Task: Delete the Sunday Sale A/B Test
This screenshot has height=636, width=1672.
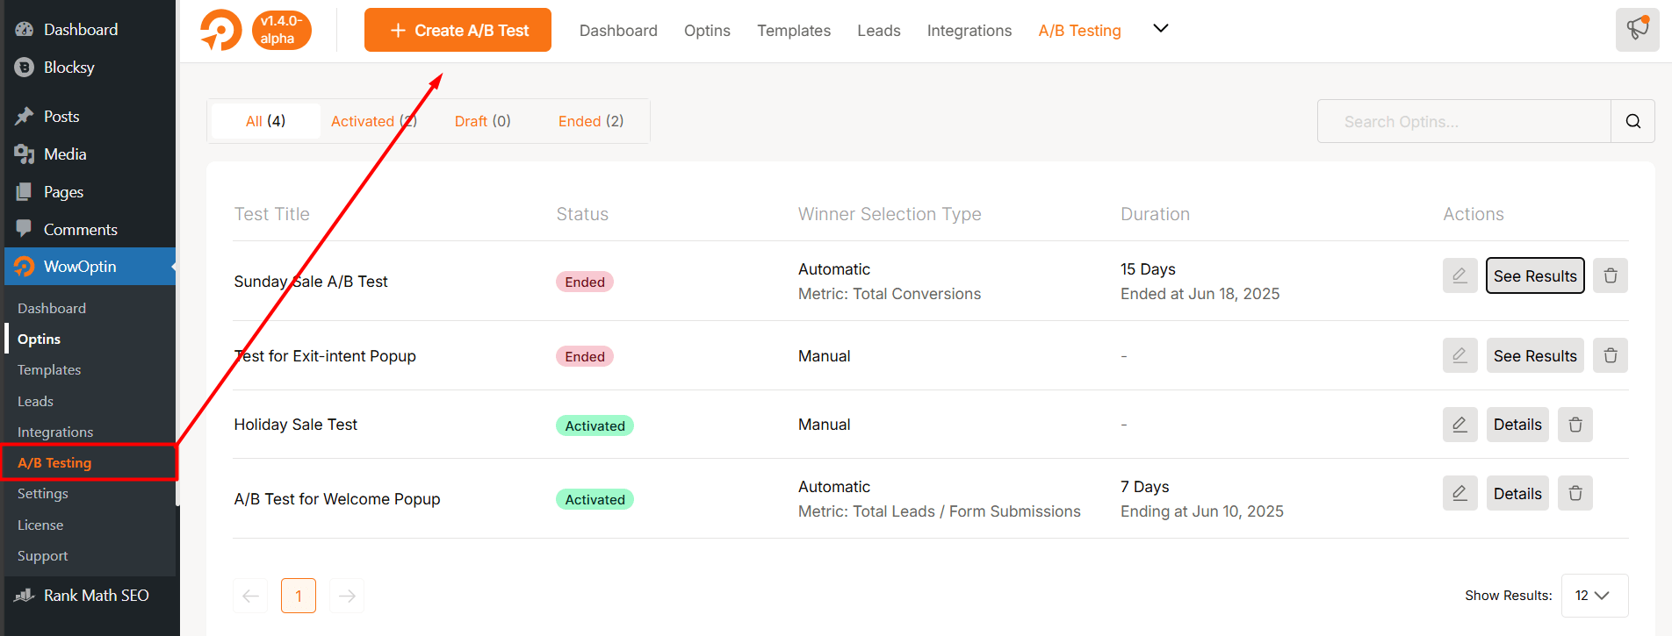Action: pyautogui.click(x=1611, y=275)
